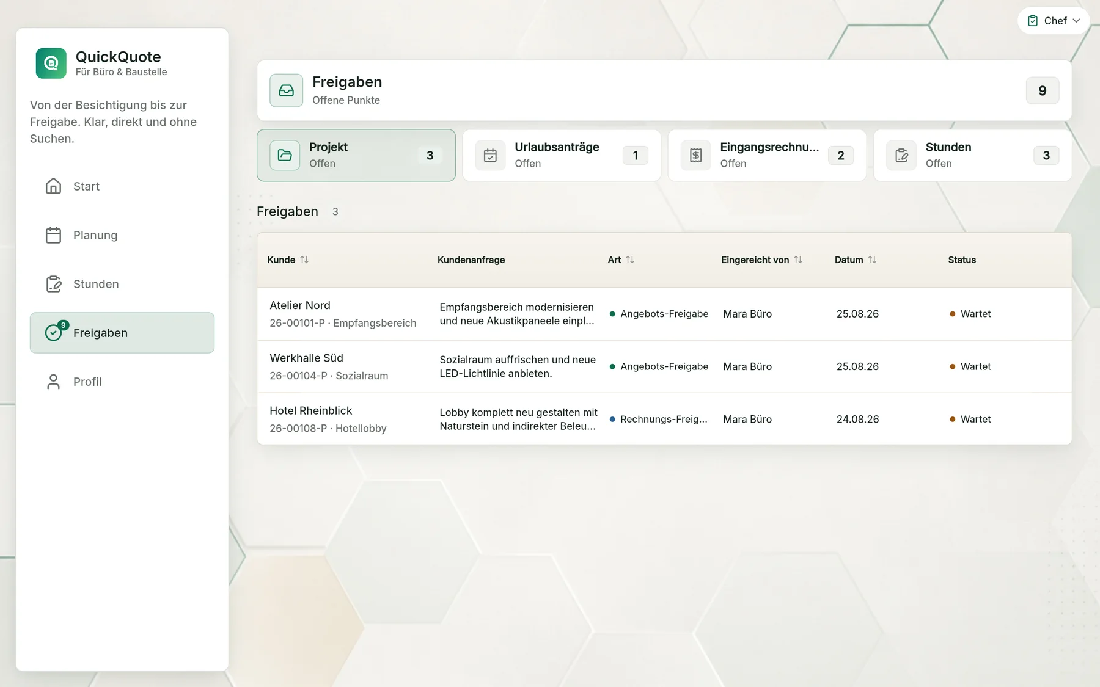Viewport: 1100px width, 687px height.
Task: Open Stunden in sidebar navigation
Action: pyautogui.click(x=122, y=284)
